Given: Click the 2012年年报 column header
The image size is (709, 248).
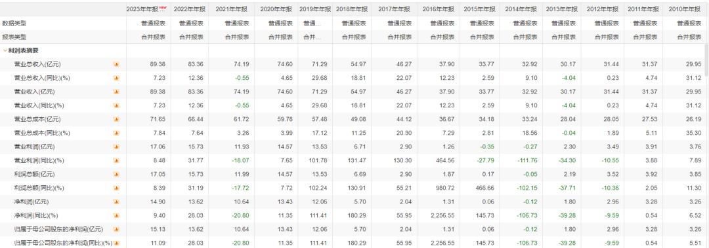Looking at the screenshot, I should click(603, 9).
